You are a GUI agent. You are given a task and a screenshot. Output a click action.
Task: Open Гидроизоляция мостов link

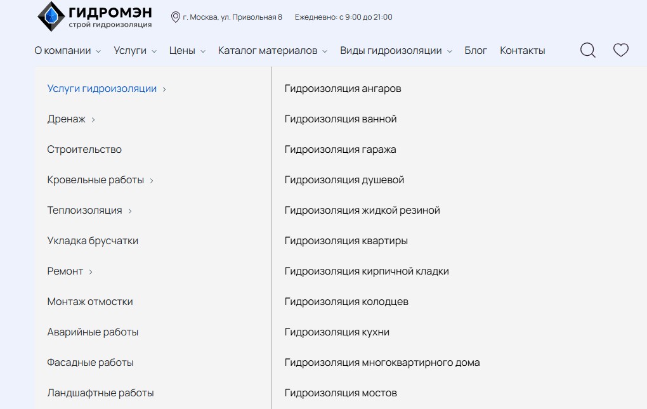341,393
